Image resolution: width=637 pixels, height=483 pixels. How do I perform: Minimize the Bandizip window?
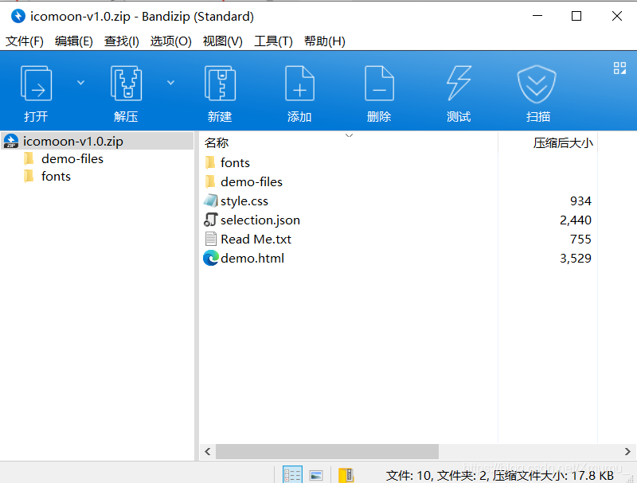coord(537,16)
